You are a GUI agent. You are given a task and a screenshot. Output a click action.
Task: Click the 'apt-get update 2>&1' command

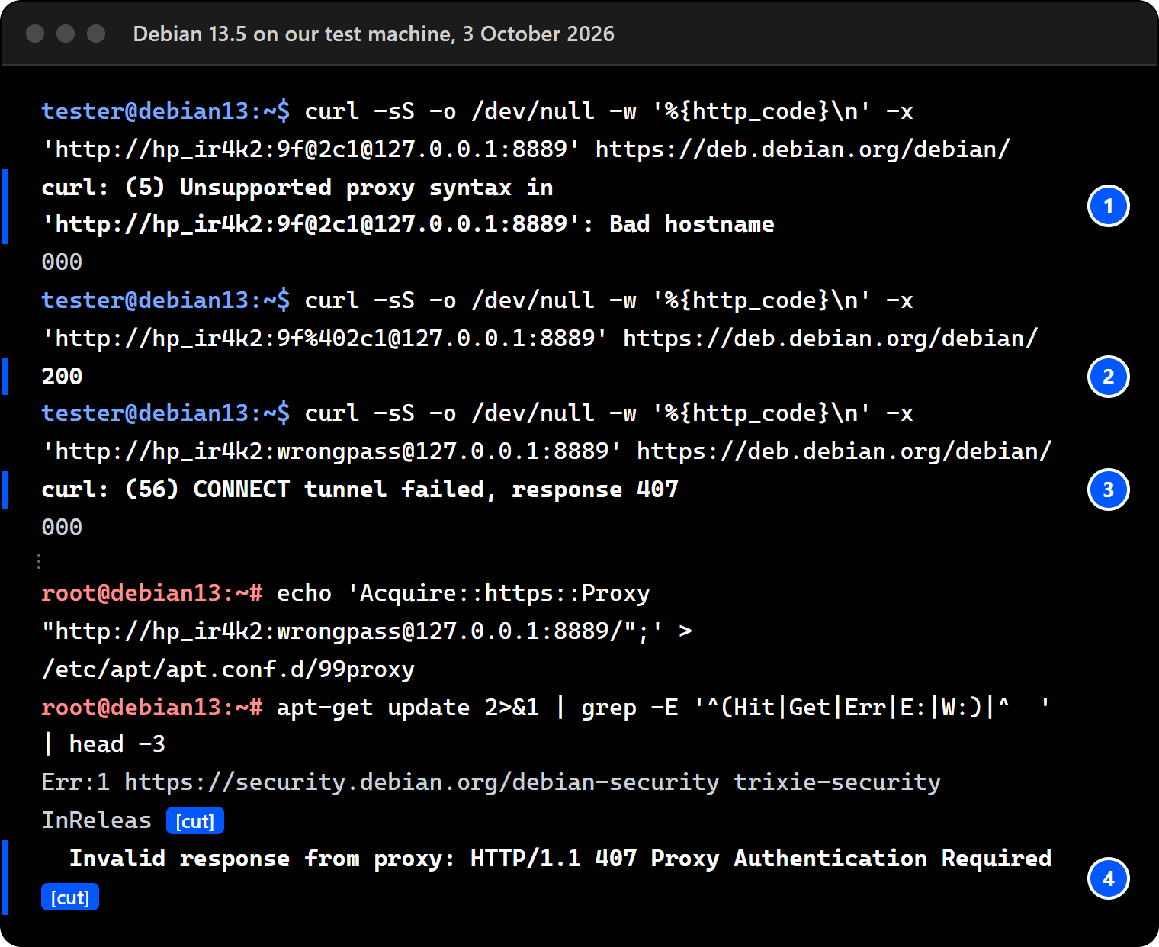[x=408, y=707]
